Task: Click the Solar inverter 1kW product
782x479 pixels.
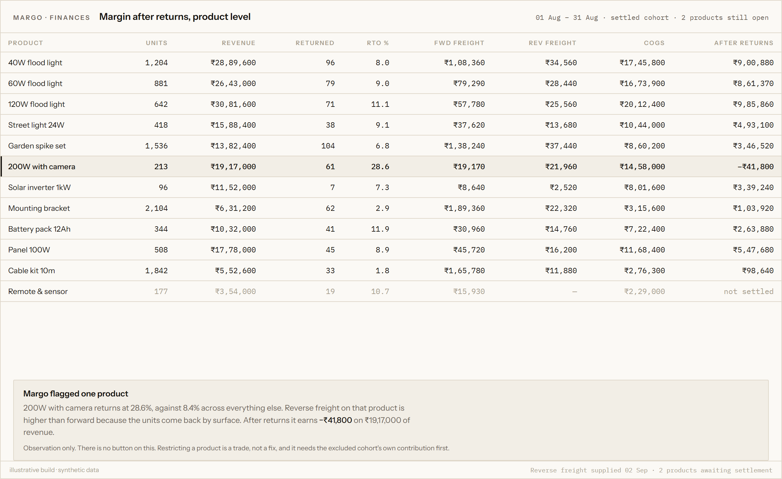Action: click(x=39, y=188)
